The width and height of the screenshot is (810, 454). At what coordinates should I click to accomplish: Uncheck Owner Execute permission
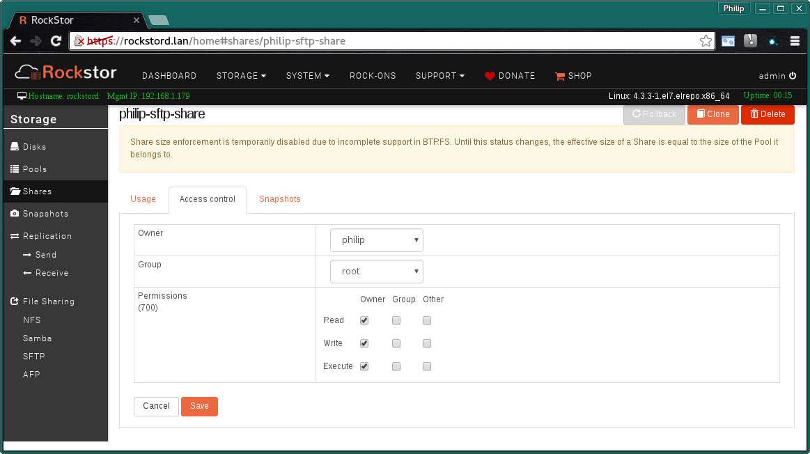[364, 366]
